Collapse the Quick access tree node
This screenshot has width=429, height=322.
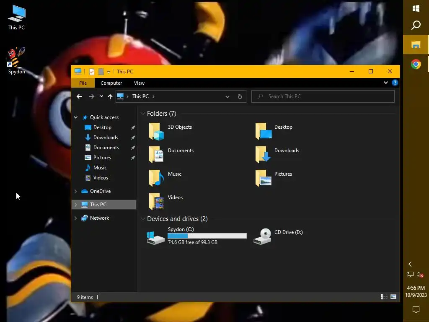click(x=76, y=117)
